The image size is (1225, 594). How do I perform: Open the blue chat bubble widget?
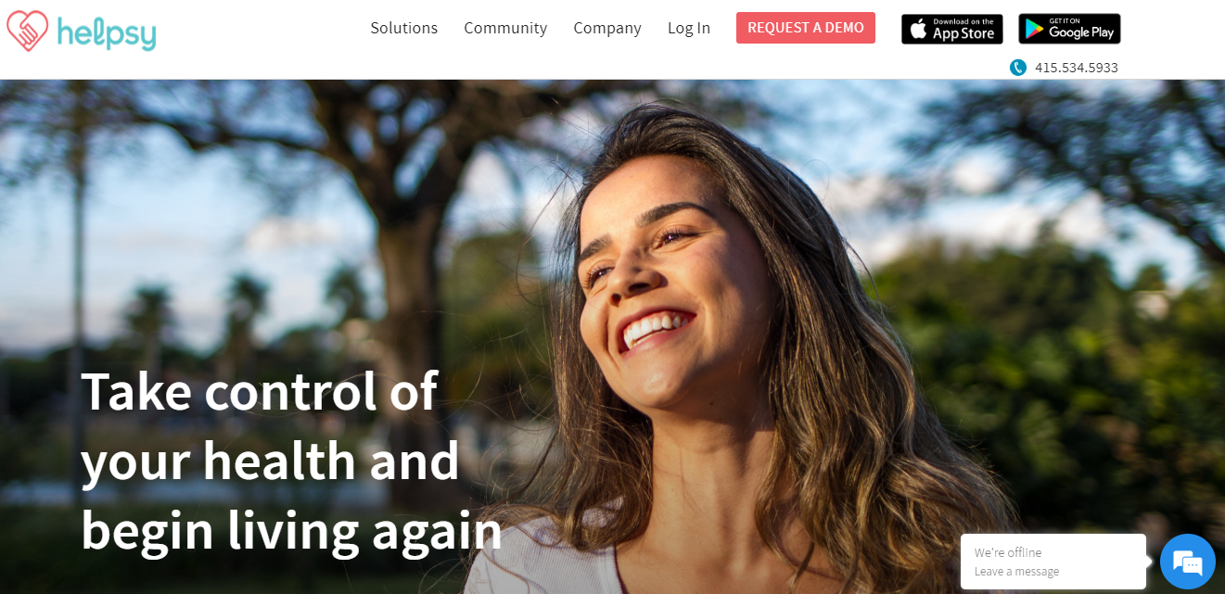point(1187,562)
